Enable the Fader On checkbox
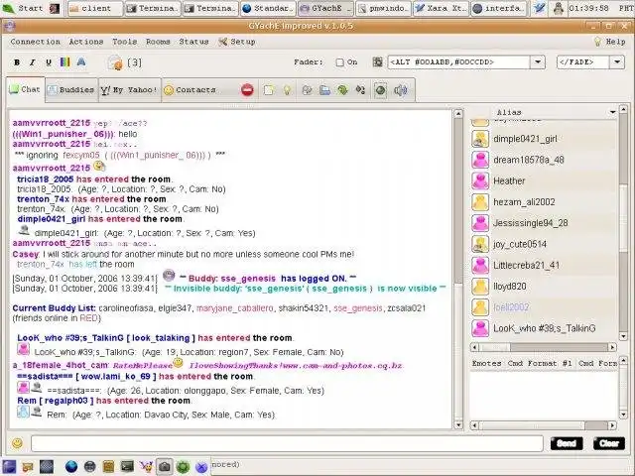Viewport: 635px width, 476px height. (x=339, y=62)
